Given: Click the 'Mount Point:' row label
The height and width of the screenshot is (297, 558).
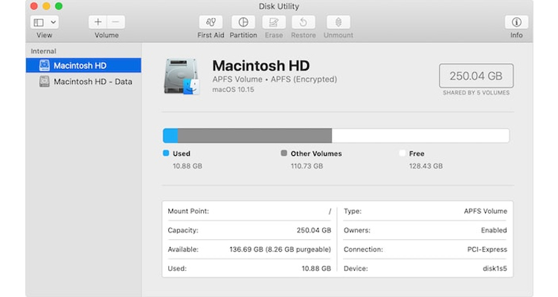Looking at the screenshot, I should [x=188, y=211].
